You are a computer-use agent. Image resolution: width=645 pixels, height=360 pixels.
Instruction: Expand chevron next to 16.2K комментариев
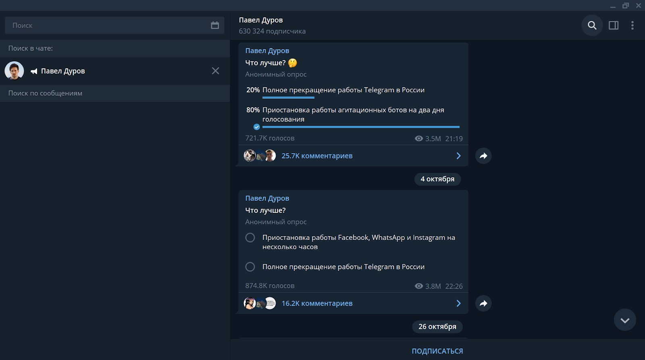click(x=458, y=304)
